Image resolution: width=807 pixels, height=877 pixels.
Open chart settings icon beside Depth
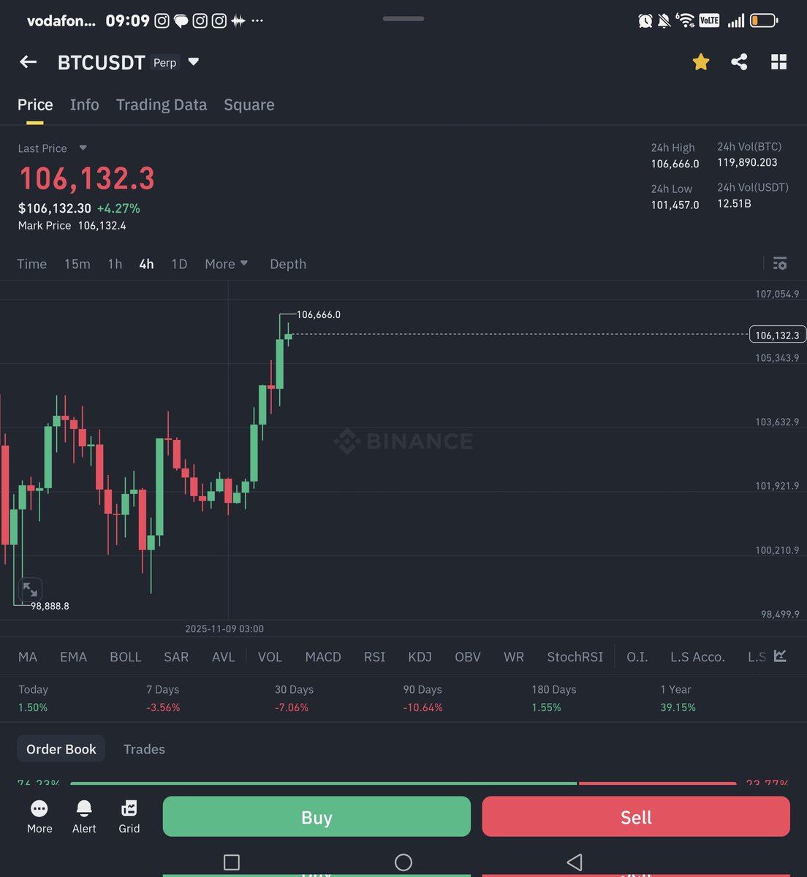pyautogui.click(x=780, y=263)
